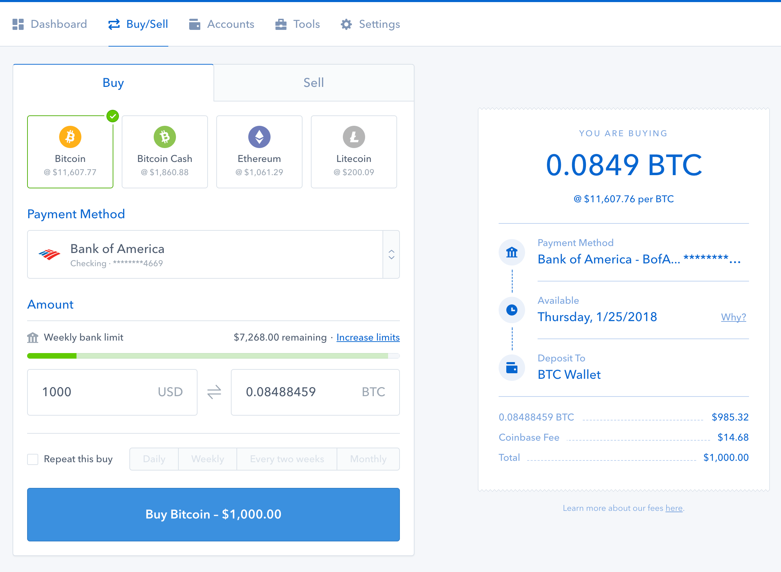Choose the Bitcoin Cash card
The image size is (781, 572).
pos(165,152)
